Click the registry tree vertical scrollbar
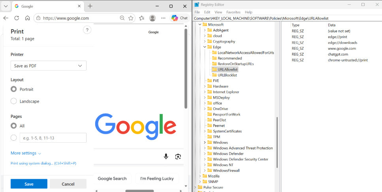 [277, 142]
